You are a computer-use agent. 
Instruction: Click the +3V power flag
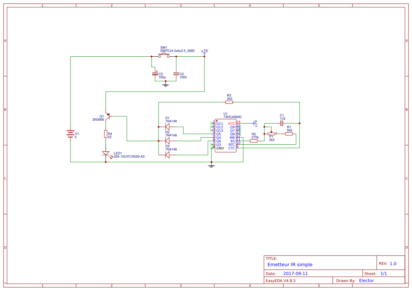(204, 52)
